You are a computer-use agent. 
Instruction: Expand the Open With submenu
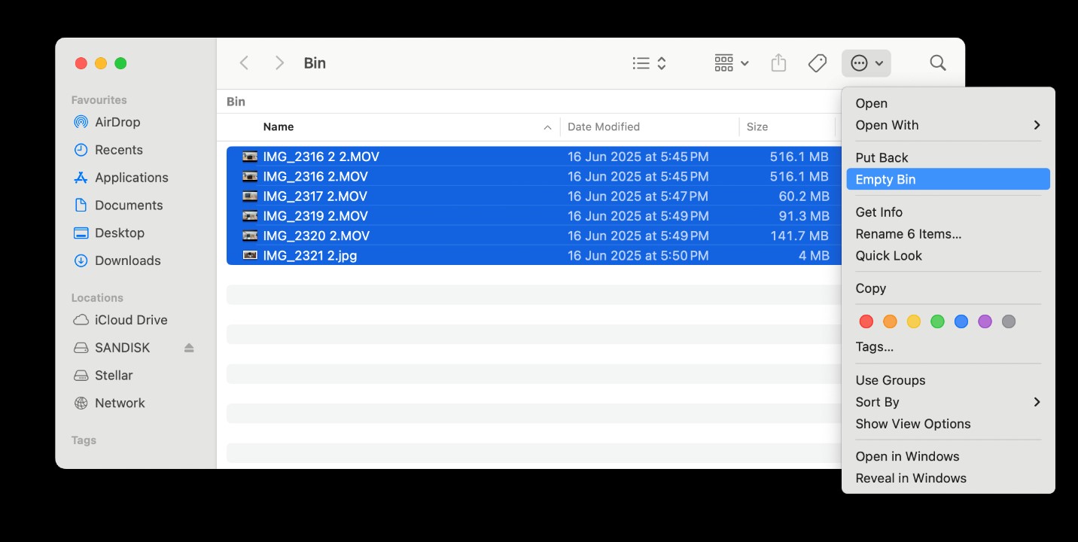click(x=948, y=125)
